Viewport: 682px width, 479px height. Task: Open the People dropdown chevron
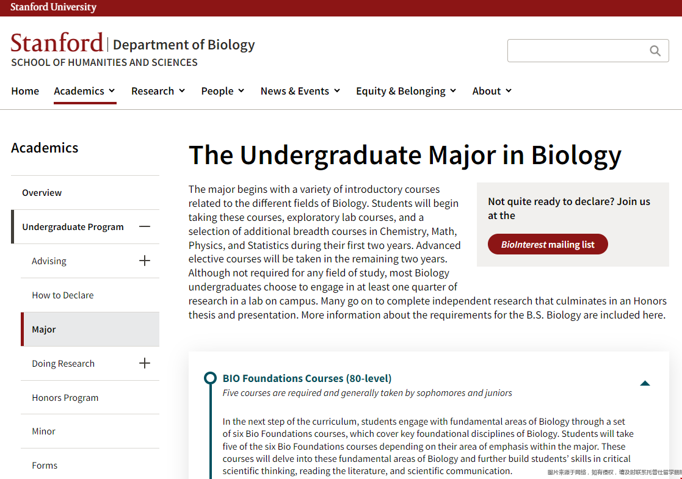pos(241,91)
